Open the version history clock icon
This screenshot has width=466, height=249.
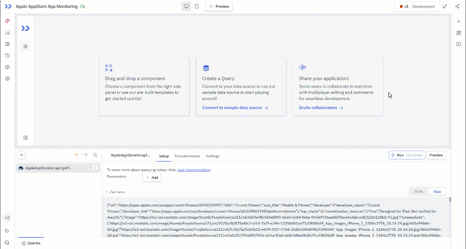click(7, 56)
